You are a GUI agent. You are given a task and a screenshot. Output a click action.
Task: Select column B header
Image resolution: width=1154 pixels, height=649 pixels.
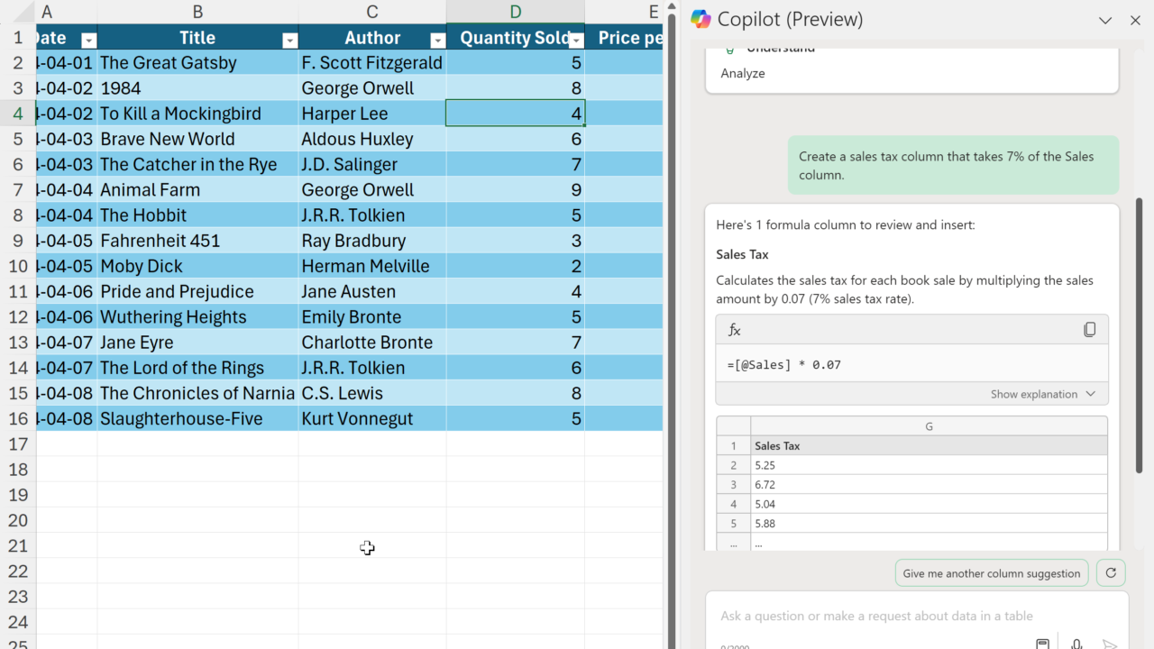click(198, 12)
